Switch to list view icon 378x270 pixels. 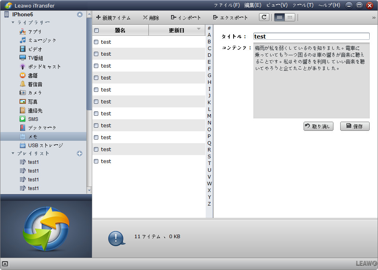tap(279, 17)
